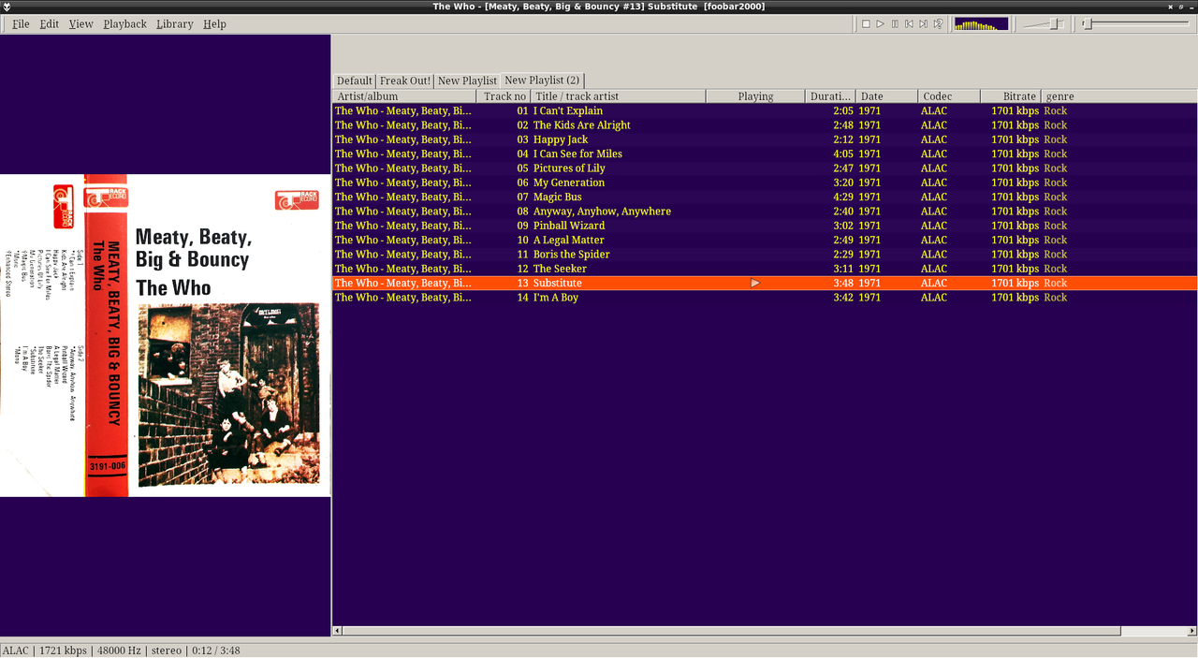Click duration 4:29 of Magic Bus
1198x658 pixels.
point(843,197)
